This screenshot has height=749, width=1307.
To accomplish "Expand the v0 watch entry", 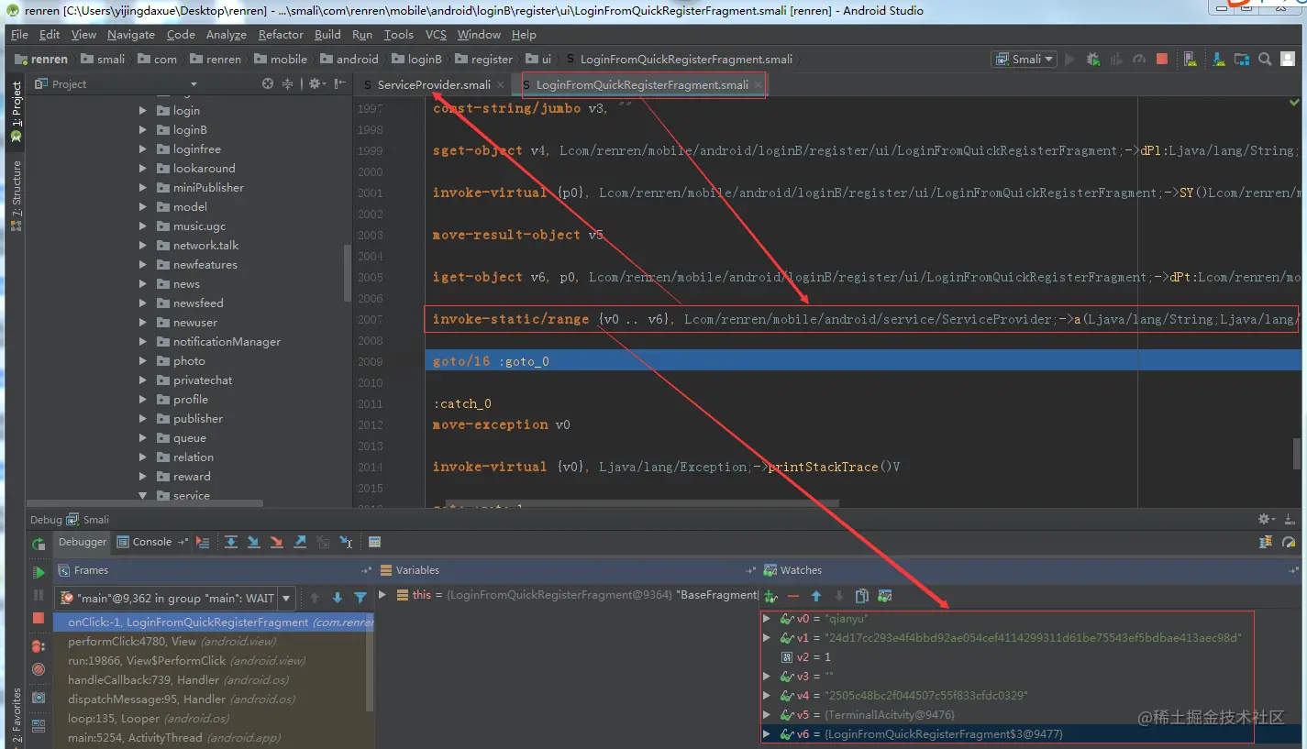I will [768, 619].
